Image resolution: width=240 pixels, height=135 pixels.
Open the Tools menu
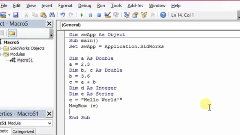point(116,6)
